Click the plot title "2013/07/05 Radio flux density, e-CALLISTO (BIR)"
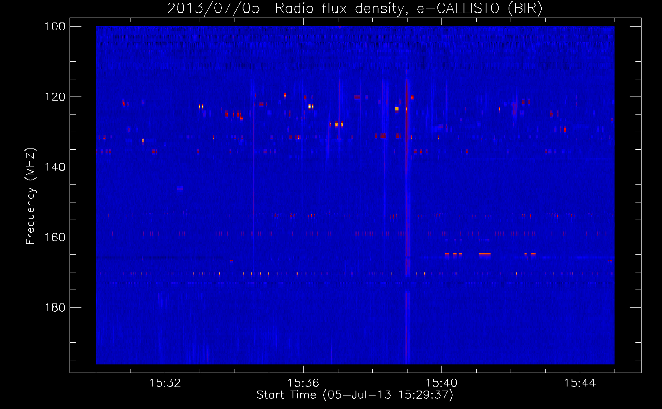 (355, 9)
